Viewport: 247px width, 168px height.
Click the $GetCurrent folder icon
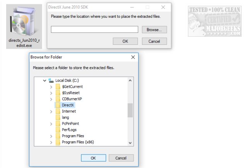click(58, 87)
